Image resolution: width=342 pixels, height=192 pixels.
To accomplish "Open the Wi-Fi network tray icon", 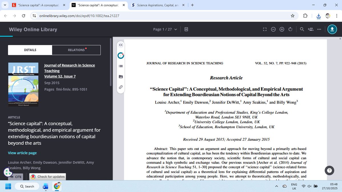I will pyautogui.click(x=303, y=186).
